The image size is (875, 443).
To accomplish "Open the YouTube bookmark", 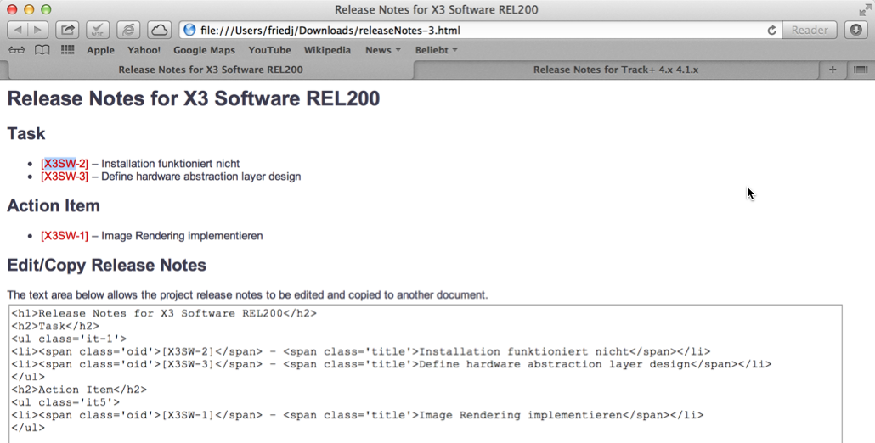I will [x=269, y=50].
